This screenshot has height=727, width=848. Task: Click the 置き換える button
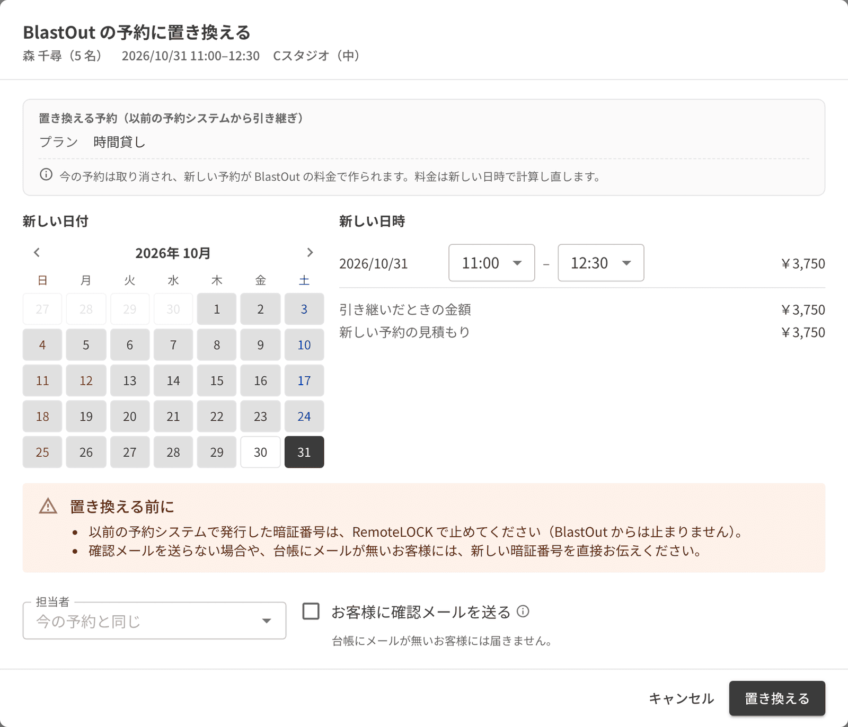coord(777,698)
